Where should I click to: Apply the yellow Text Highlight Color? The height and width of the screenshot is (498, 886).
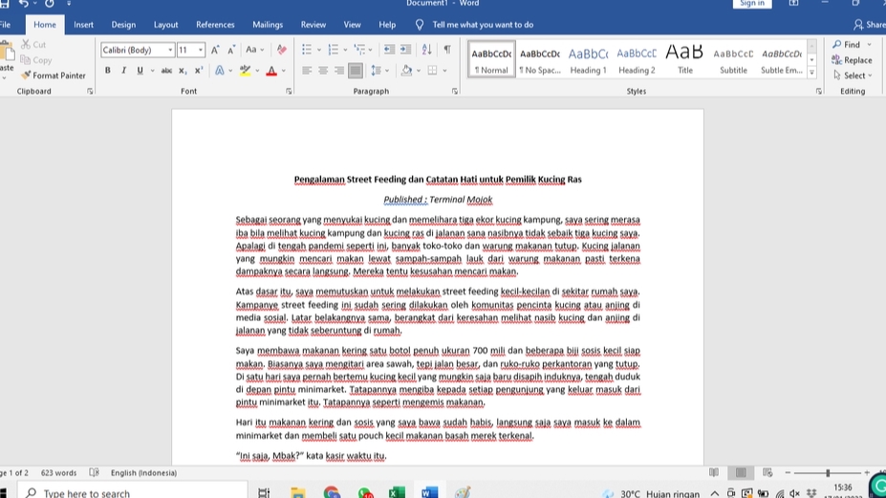pyautogui.click(x=245, y=71)
